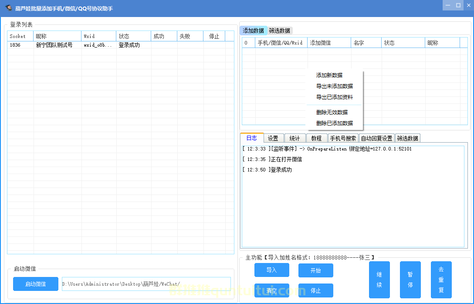Click the 停止 column header in login list
474x304 pixels.
214,36
